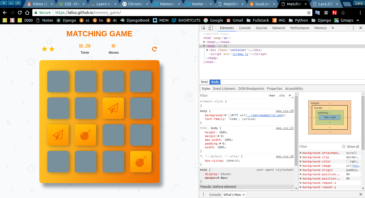
Task: Tick the Show all checkbox
Action: click(x=344, y=146)
